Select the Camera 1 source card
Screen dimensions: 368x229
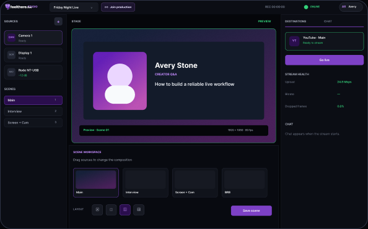33,38
